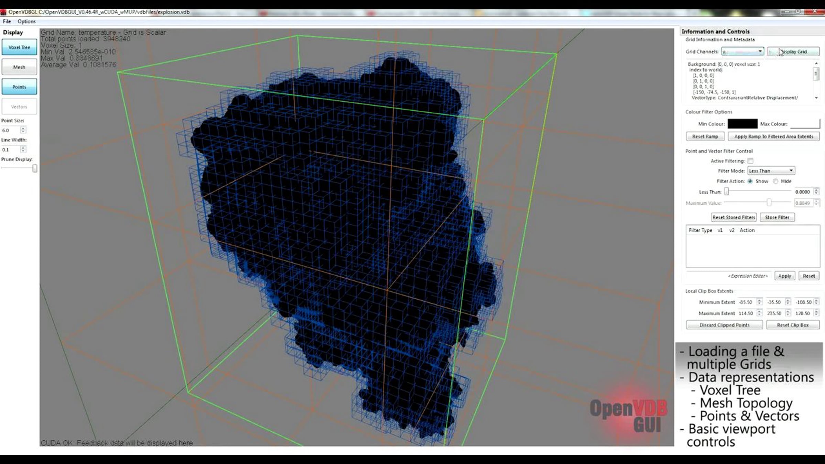Click the Less Than slider handle
The image size is (825, 464).
[x=726, y=191]
